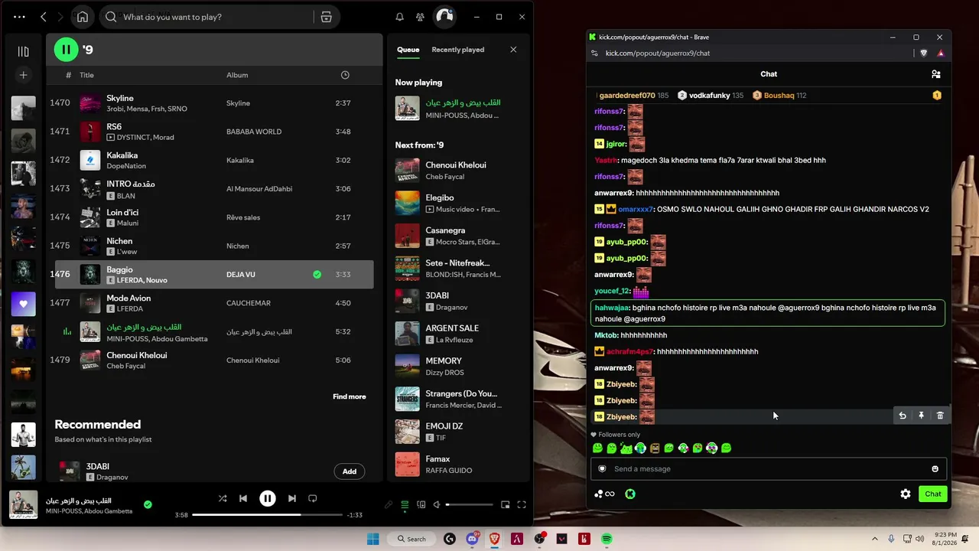The width and height of the screenshot is (979, 551).
Task: Go to Spotify Home
Action: point(83,17)
